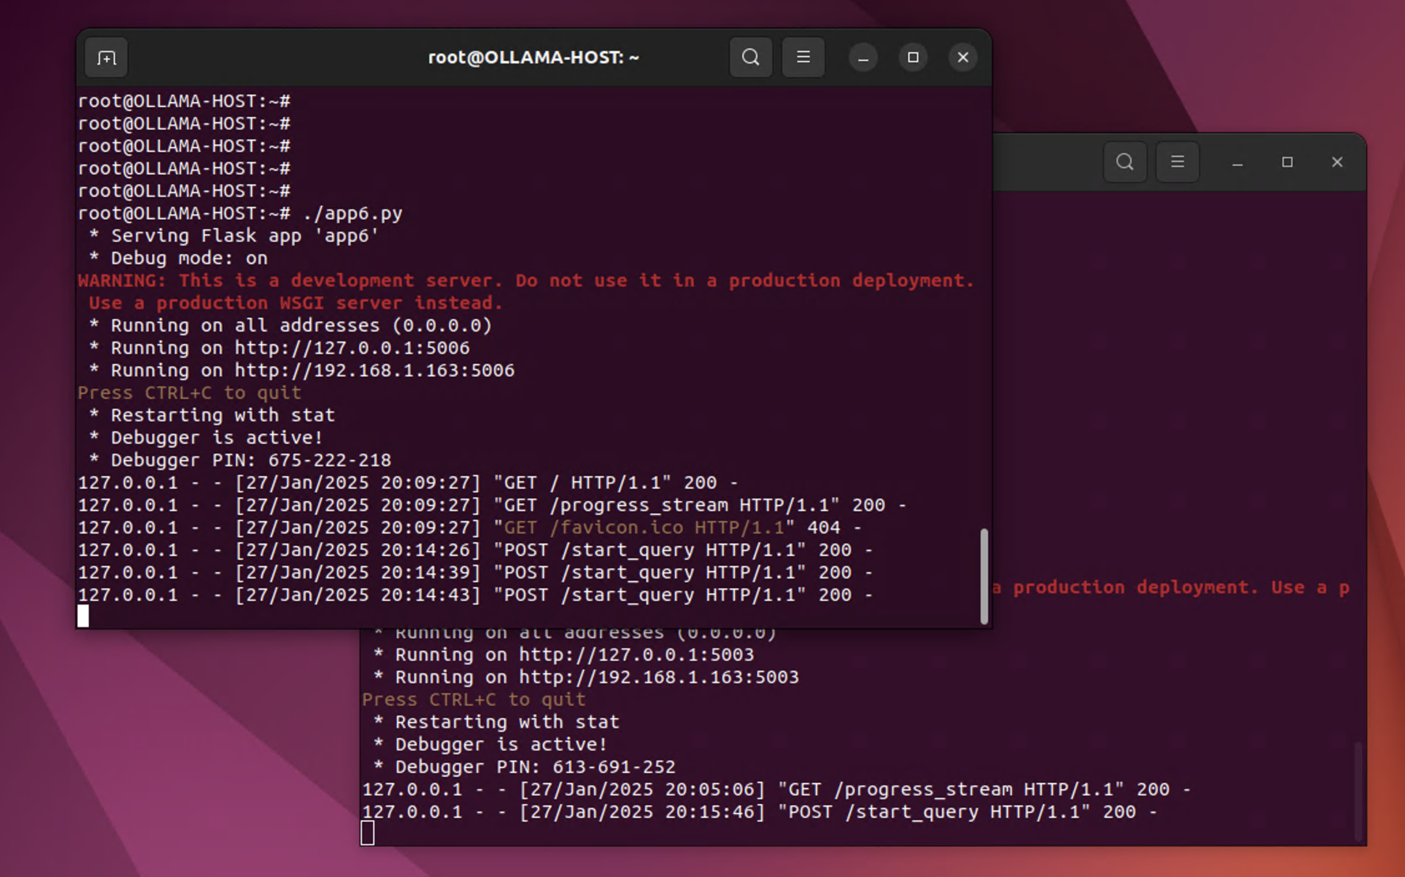
Task: Open the http://127.0.0.1:5003 URL
Action: (x=636, y=655)
